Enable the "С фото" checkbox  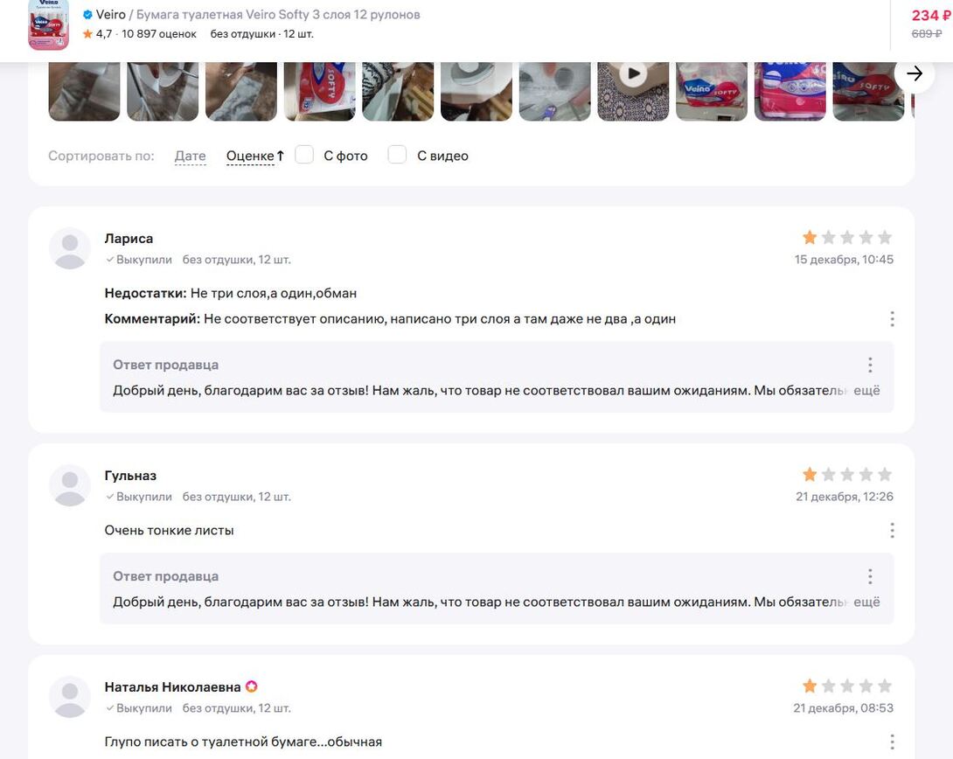click(x=304, y=155)
